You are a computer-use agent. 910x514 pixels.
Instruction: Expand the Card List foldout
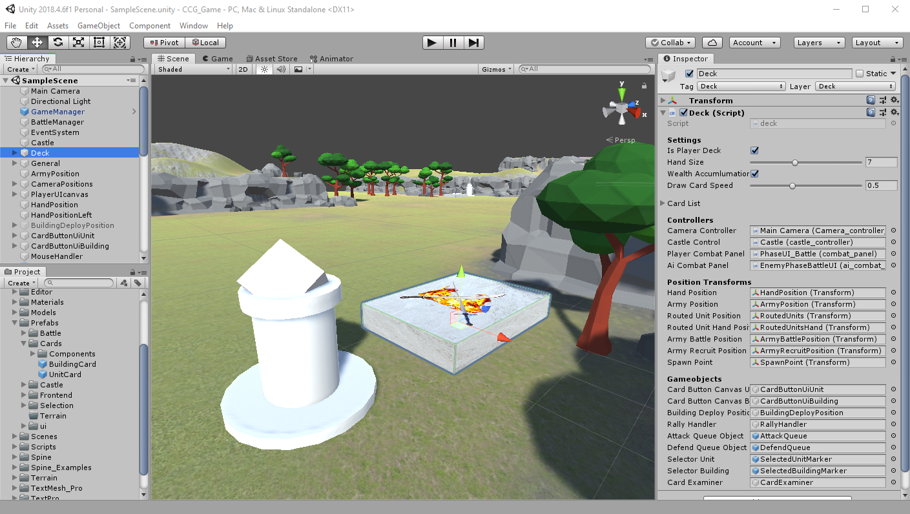(663, 203)
